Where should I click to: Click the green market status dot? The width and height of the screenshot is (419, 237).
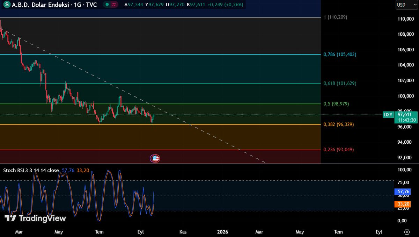click(x=107, y=5)
